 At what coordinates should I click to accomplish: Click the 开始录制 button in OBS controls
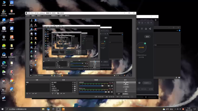tap(126, 84)
